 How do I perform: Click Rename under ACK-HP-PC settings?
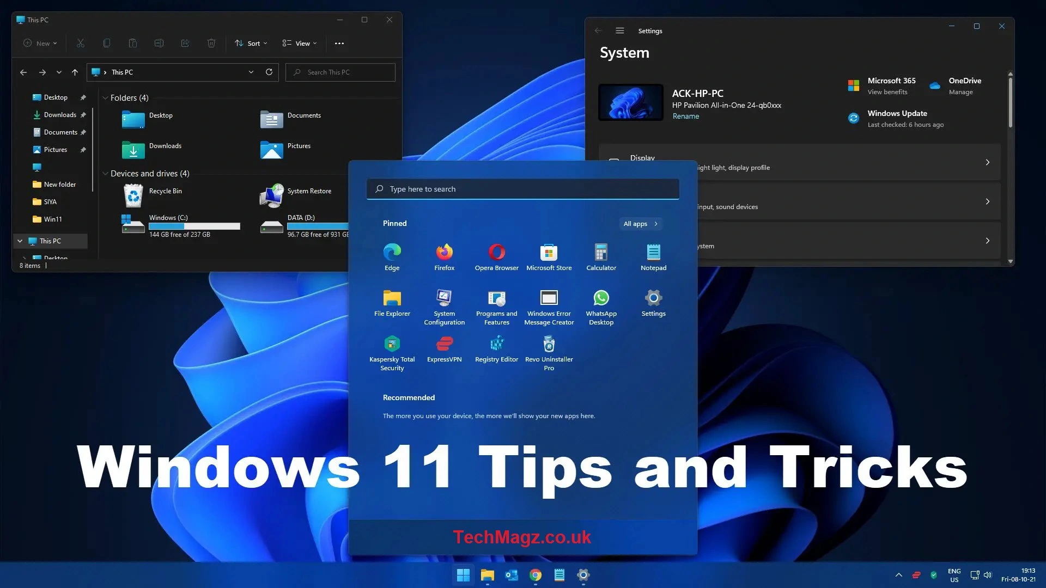pyautogui.click(x=685, y=115)
